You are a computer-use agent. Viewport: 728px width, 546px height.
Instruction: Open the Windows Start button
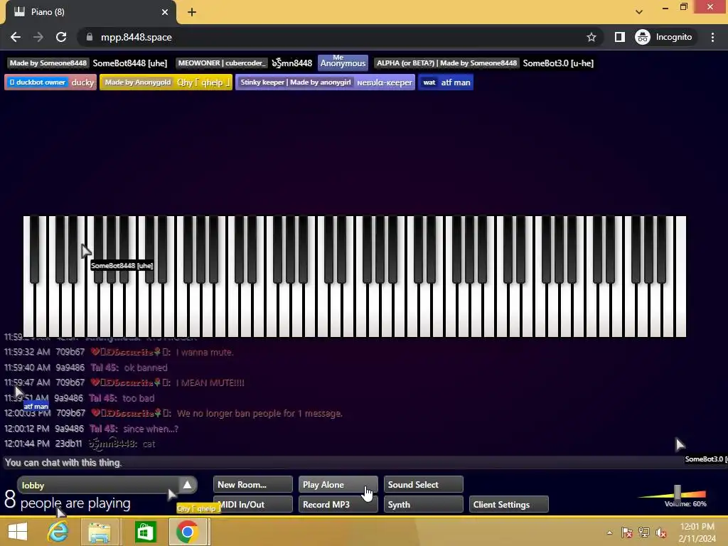(18, 532)
